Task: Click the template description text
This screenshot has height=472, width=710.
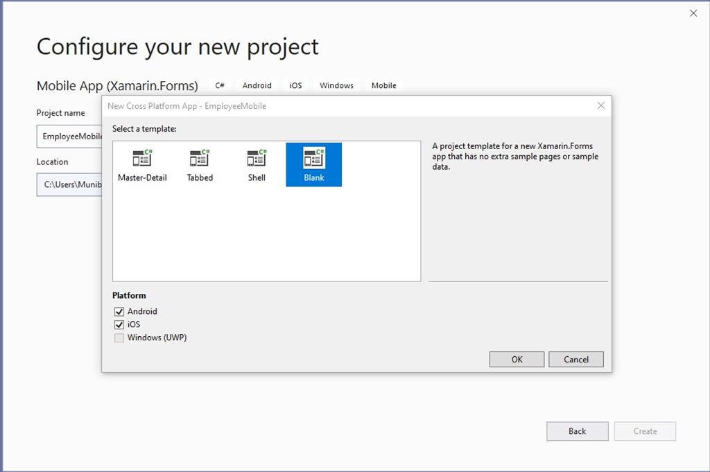Action: click(515, 156)
